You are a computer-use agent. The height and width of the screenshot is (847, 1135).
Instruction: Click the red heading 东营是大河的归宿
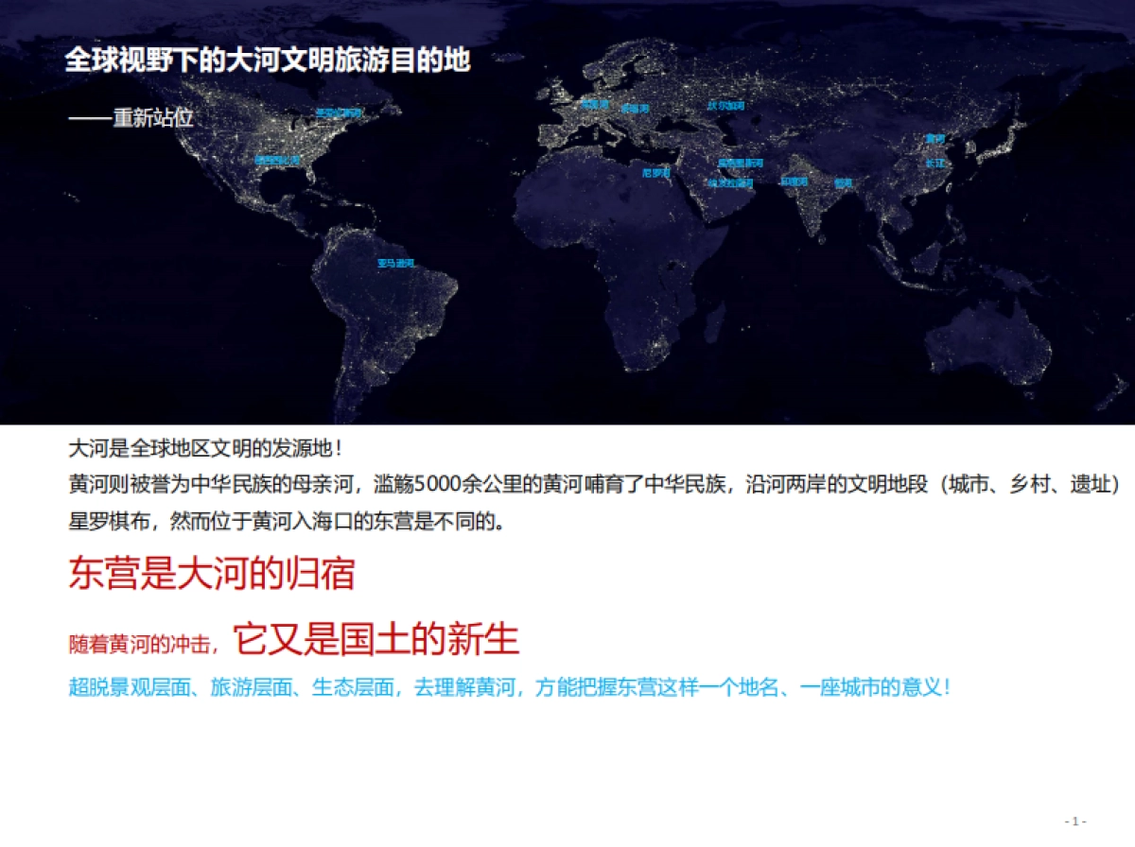tap(211, 574)
